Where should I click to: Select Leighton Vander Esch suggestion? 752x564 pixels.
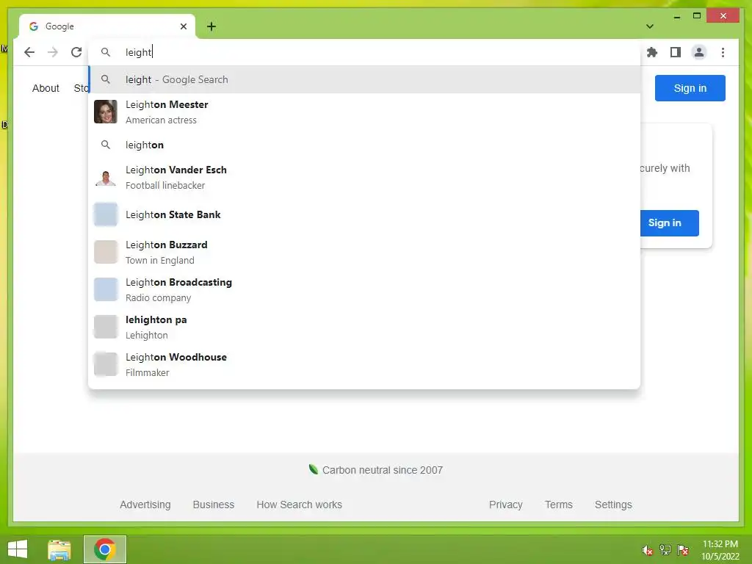[x=364, y=178]
